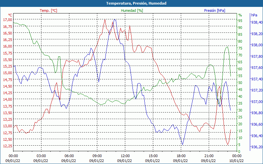263x164 pixels.
Task: Click pressure axis value 936,60
Action: pyautogui.click(x=257, y=124)
